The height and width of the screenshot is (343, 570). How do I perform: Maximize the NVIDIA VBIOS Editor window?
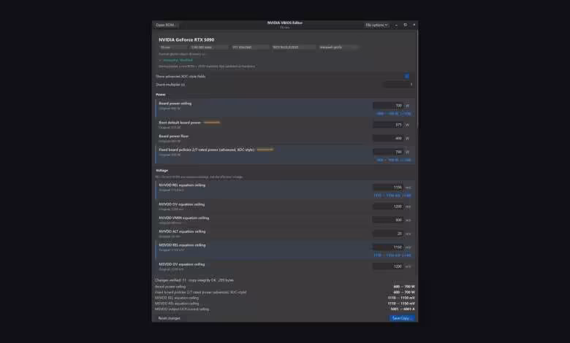click(x=406, y=25)
